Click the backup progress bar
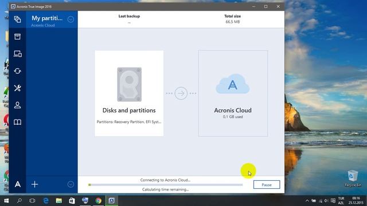The image size is (367, 206). (166, 185)
